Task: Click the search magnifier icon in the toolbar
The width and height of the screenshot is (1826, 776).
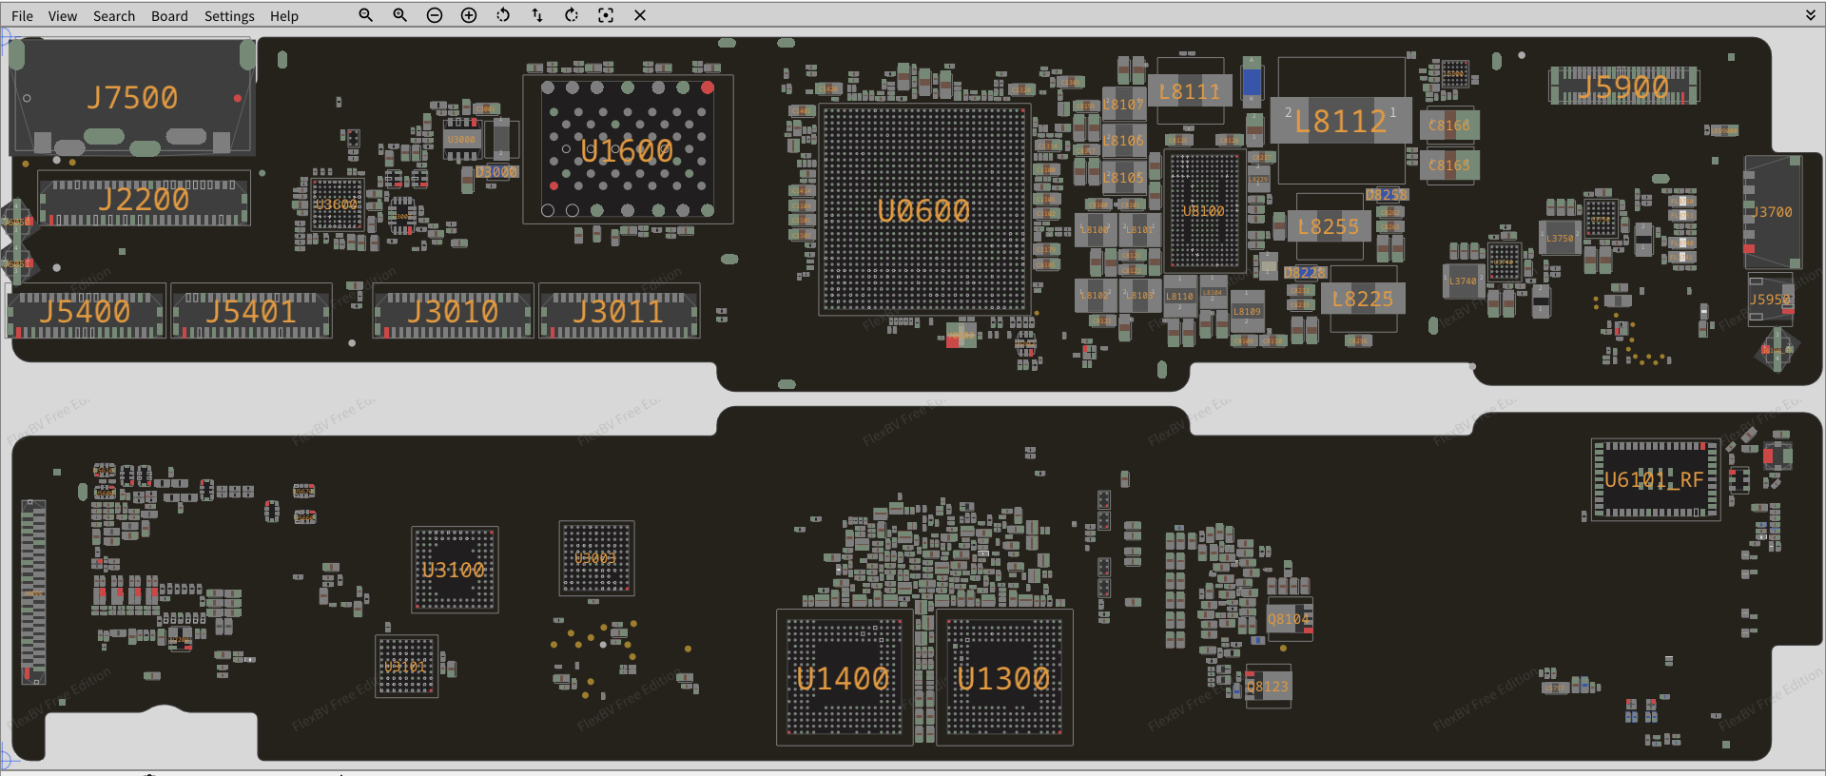Action: point(365,15)
